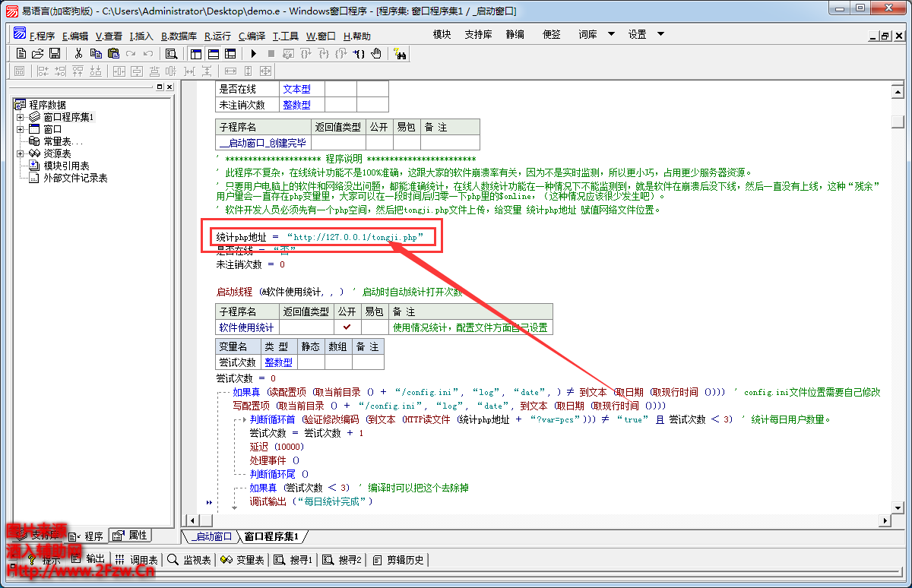Save the current project using the Save icon
912x588 pixels.
click(54, 54)
